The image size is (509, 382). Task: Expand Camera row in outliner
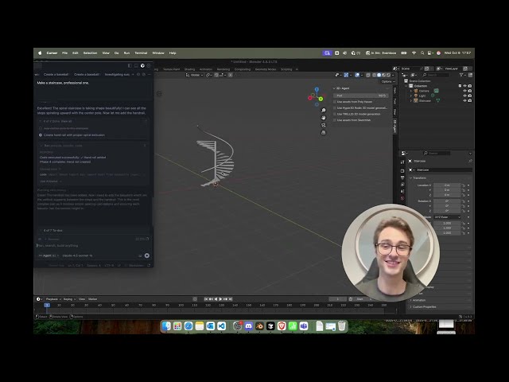tap(411, 91)
